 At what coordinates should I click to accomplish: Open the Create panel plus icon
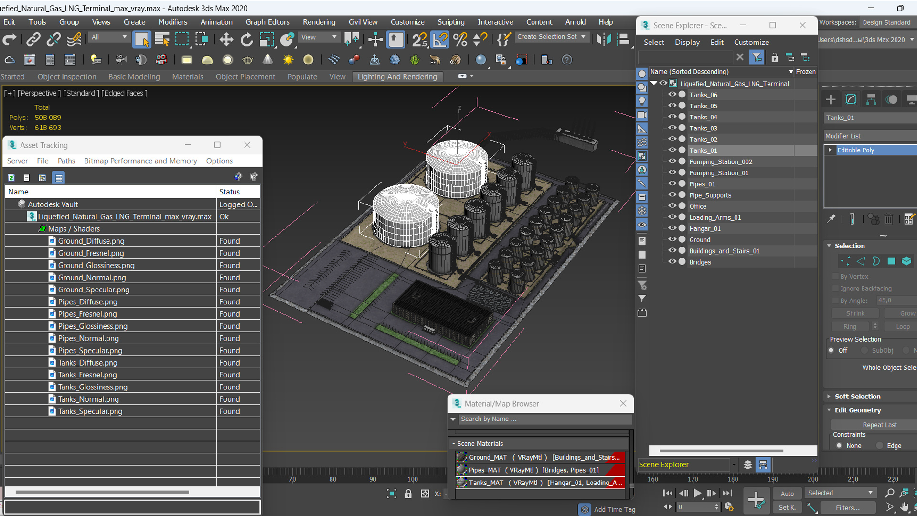pyautogui.click(x=831, y=99)
